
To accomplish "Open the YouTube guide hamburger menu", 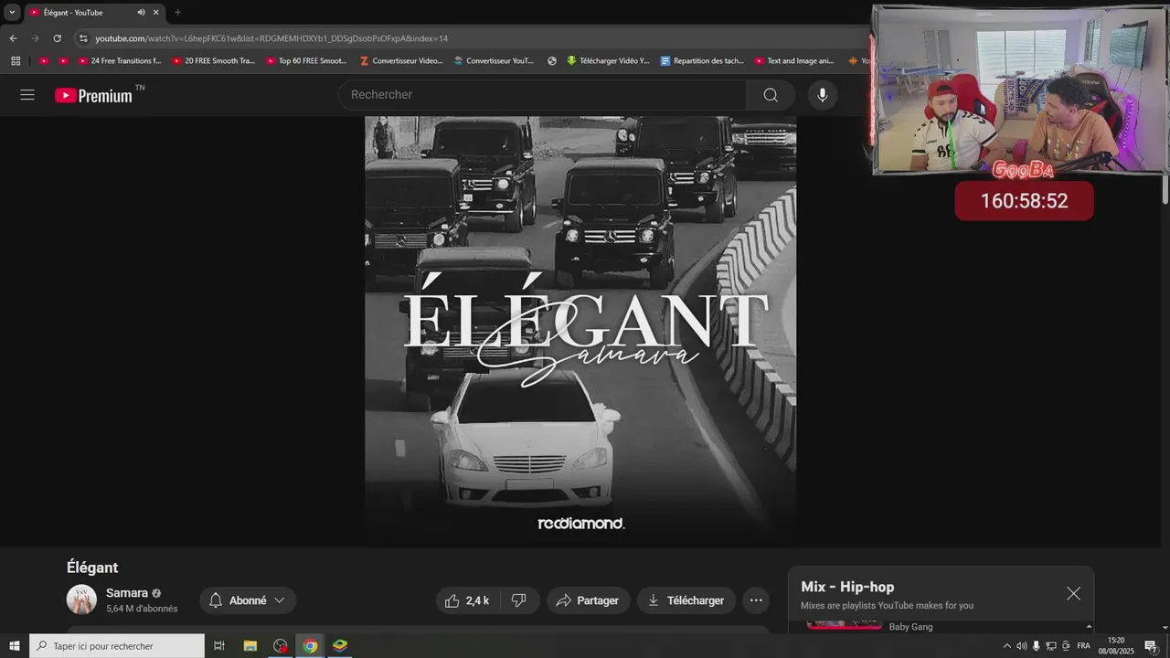I will (27, 95).
